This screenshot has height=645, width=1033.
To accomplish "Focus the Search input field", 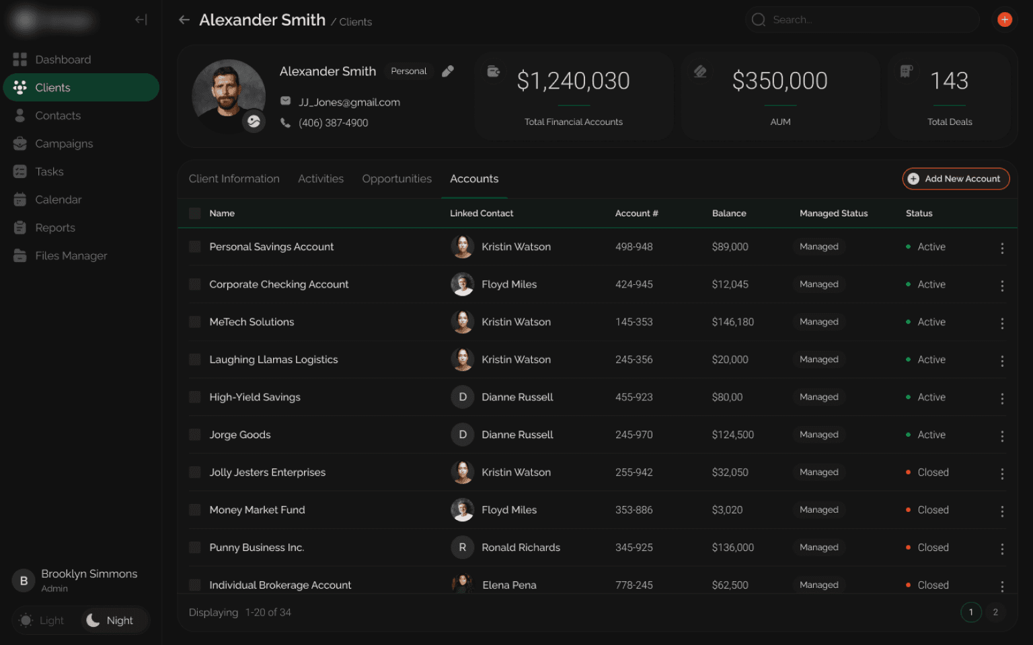I will click(x=863, y=19).
